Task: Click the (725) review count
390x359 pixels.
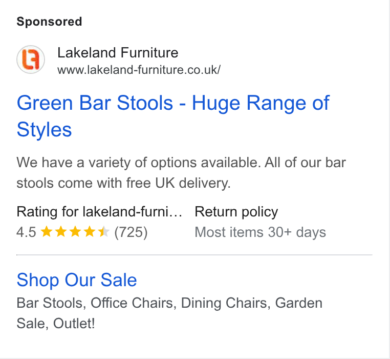Action: point(131,232)
